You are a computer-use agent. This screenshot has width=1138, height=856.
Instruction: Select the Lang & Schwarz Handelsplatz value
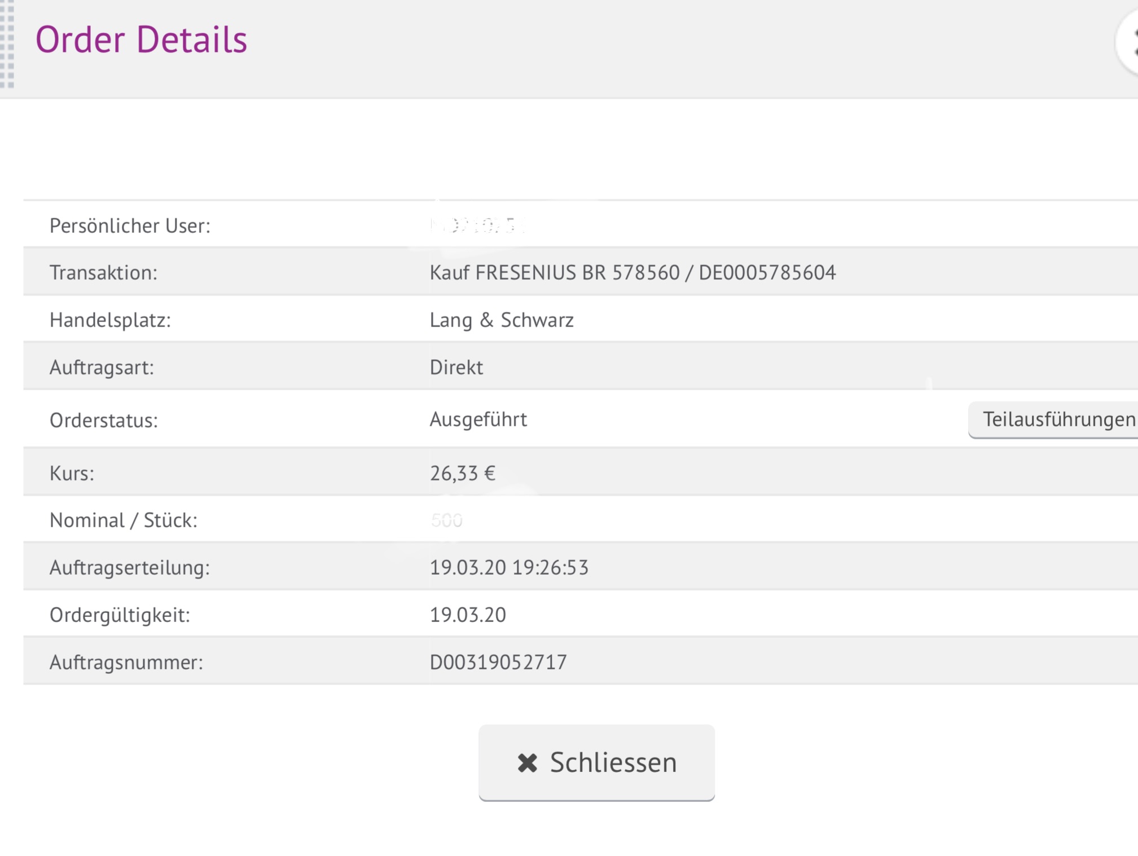pos(502,320)
